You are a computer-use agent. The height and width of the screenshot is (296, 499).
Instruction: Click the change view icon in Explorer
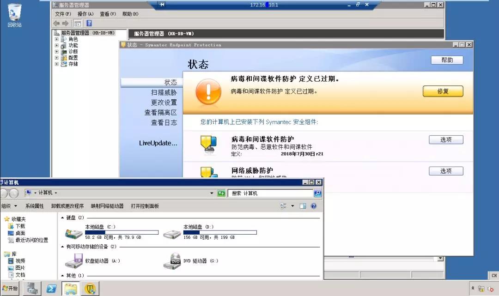[x=283, y=206]
